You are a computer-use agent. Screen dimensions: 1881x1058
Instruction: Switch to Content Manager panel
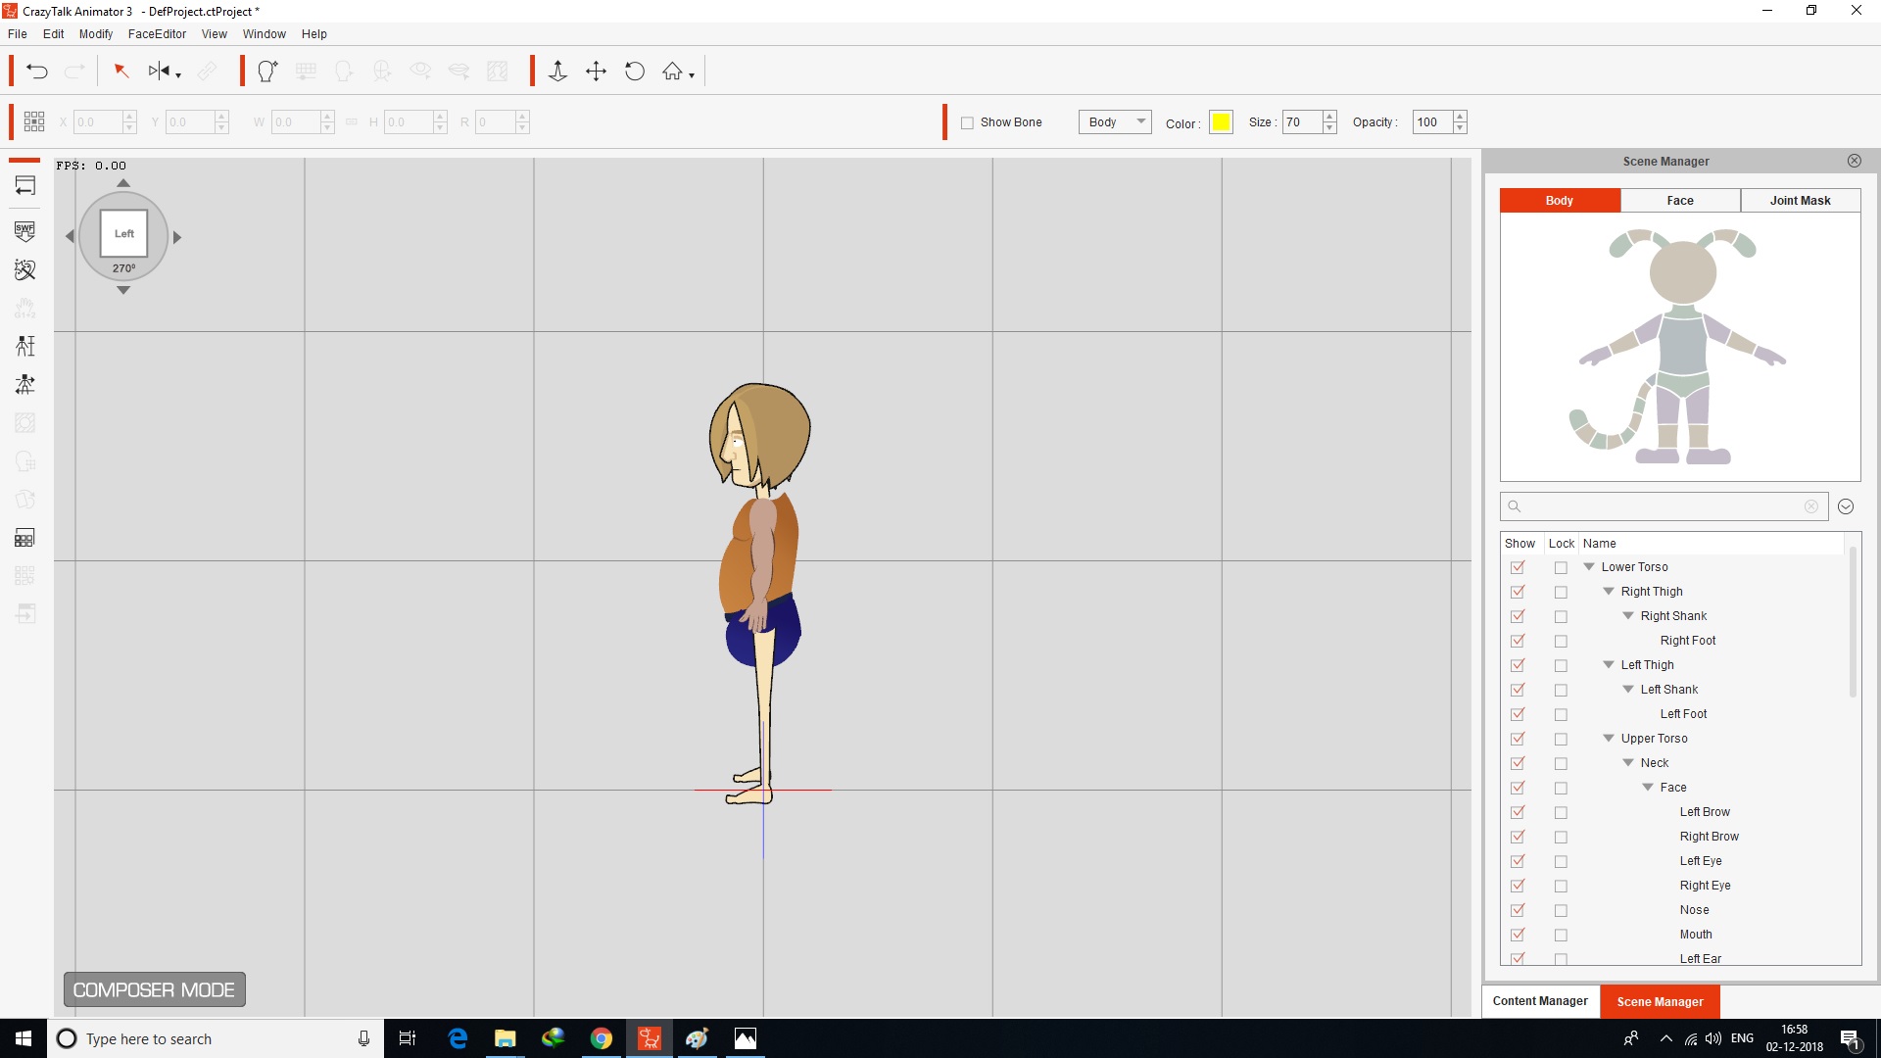click(1540, 1001)
